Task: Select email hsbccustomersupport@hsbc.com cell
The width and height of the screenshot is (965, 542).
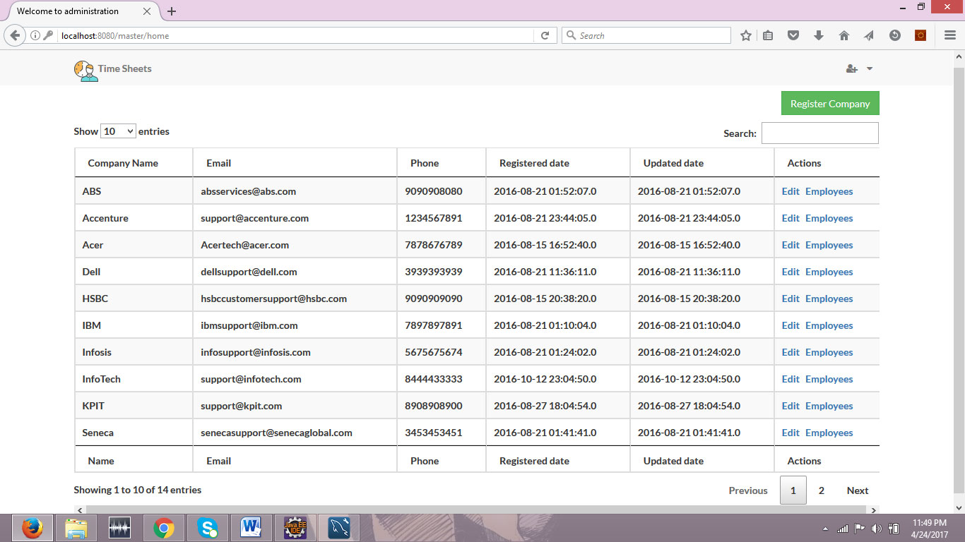Action: (295, 299)
